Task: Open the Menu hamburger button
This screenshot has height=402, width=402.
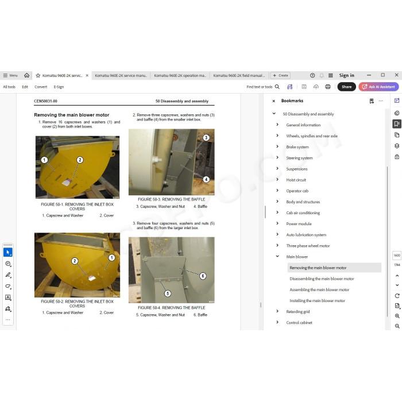Action: click(10, 75)
